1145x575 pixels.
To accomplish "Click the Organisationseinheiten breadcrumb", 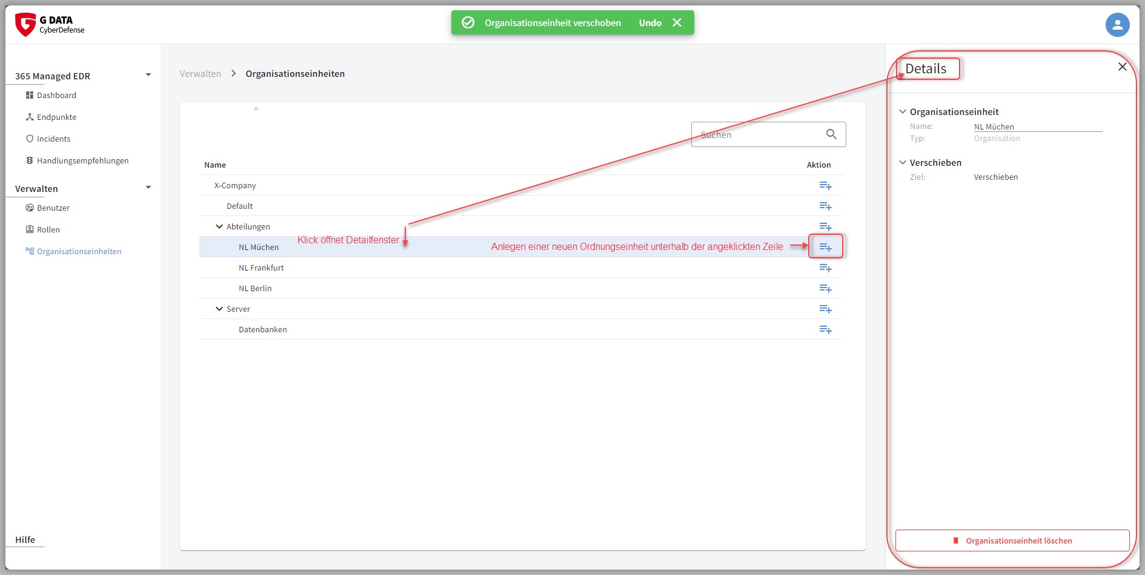I will pos(295,74).
